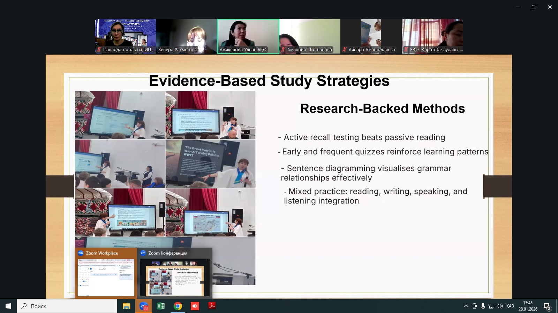Click the microphone tray icon

(x=483, y=306)
